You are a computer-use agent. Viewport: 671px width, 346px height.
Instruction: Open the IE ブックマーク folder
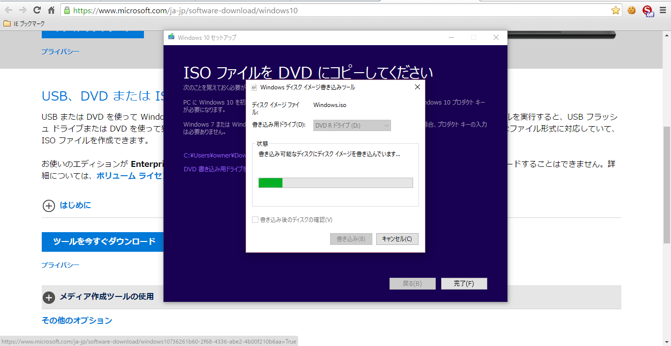click(x=24, y=24)
